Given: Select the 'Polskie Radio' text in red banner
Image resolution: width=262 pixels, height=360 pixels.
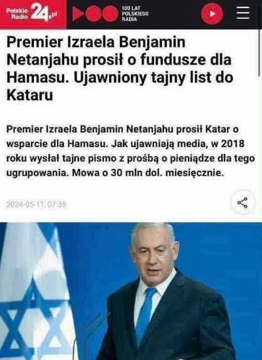Looking at the screenshot, I should click(x=16, y=14).
